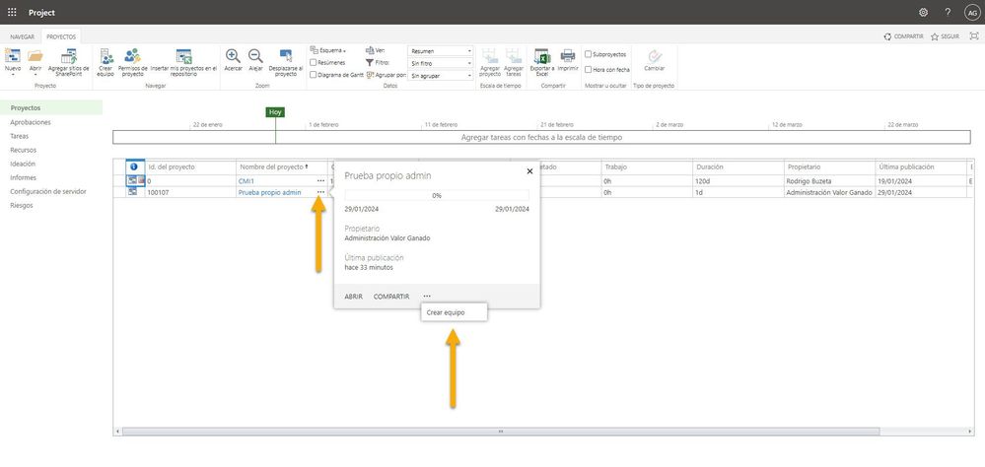Open Ideación in left navigation
This screenshot has width=985, height=467.
(23, 164)
